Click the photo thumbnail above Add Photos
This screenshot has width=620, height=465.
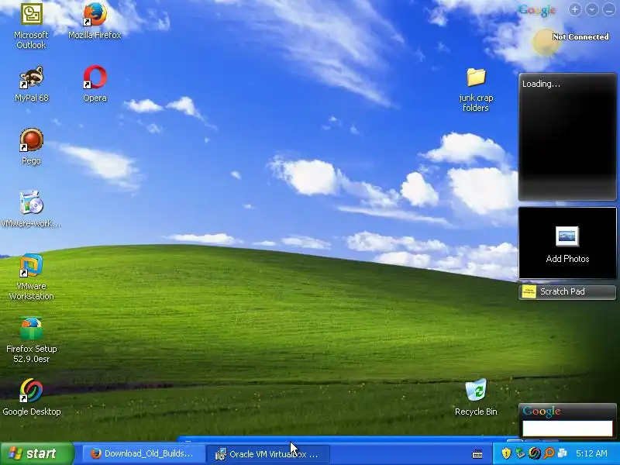click(x=567, y=236)
